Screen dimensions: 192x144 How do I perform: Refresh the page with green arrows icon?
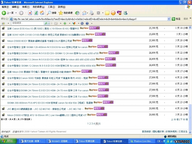[x=36, y=13]
